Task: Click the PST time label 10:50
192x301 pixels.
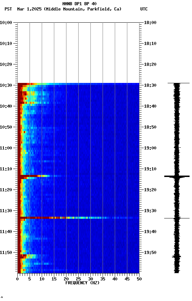Action: click(6, 127)
